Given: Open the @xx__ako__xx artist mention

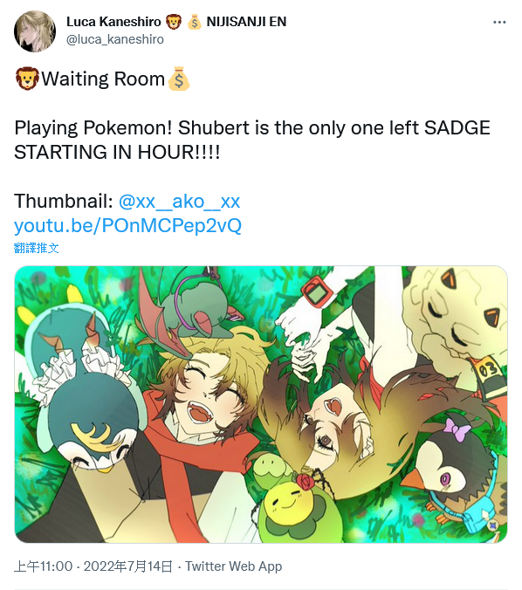Looking at the screenshot, I should (x=179, y=202).
